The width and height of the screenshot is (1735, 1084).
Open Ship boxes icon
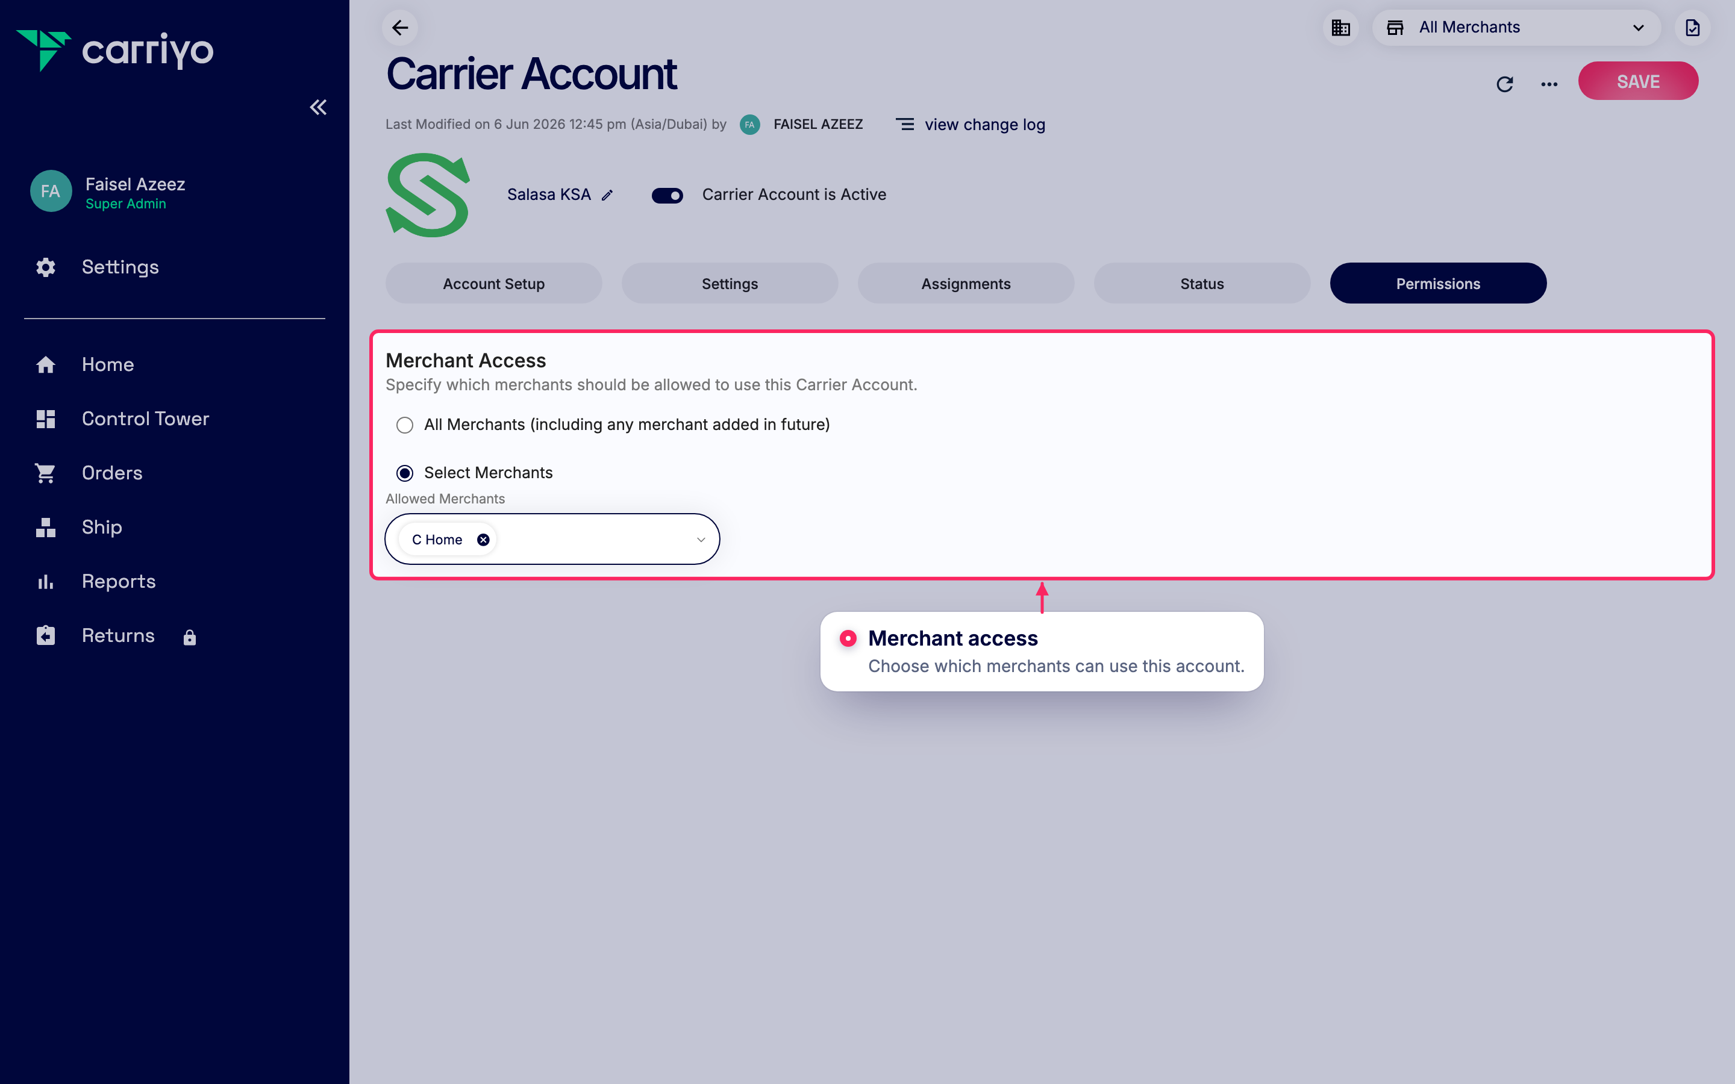46,528
